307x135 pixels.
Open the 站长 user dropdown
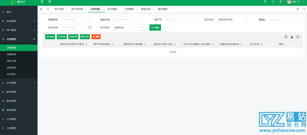296,2
